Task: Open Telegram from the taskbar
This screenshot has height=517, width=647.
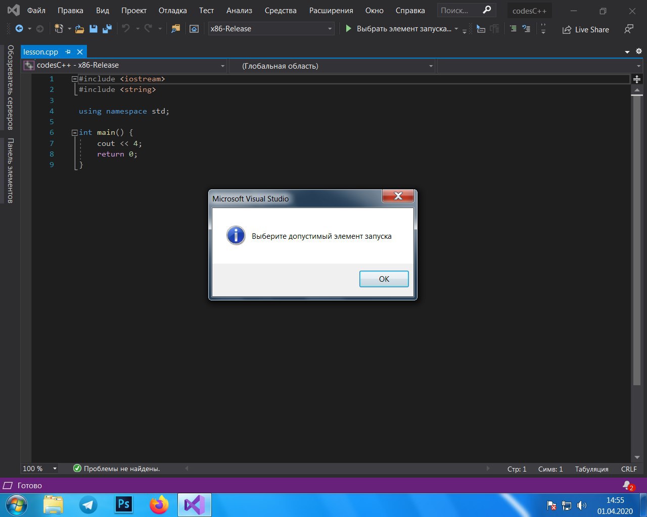Action: point(89,505)
